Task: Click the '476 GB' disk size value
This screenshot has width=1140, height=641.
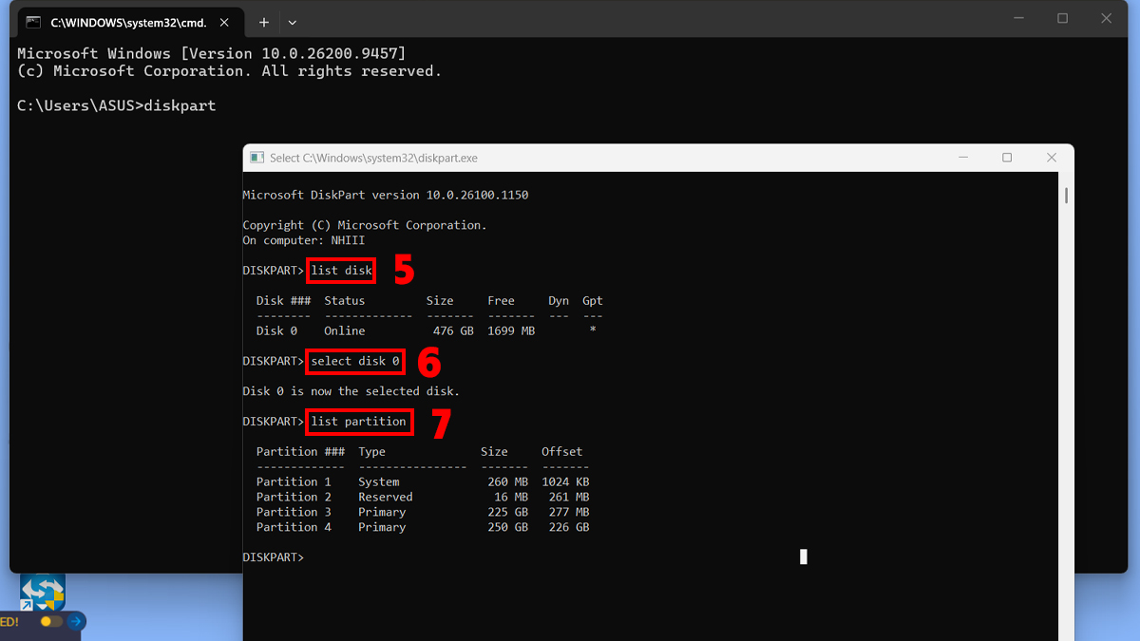Action: pos(453,330)
